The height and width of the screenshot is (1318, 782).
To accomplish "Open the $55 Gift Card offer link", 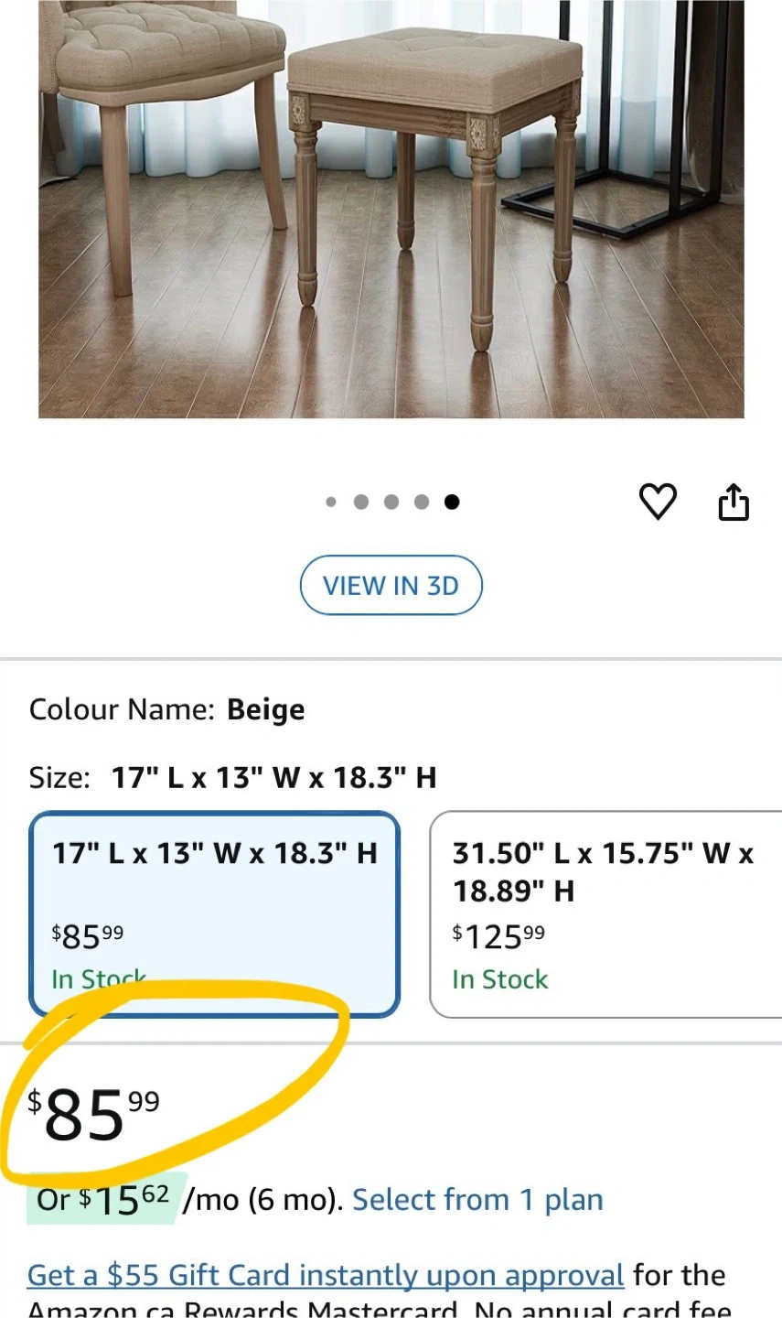I will tap(326, 1275).
